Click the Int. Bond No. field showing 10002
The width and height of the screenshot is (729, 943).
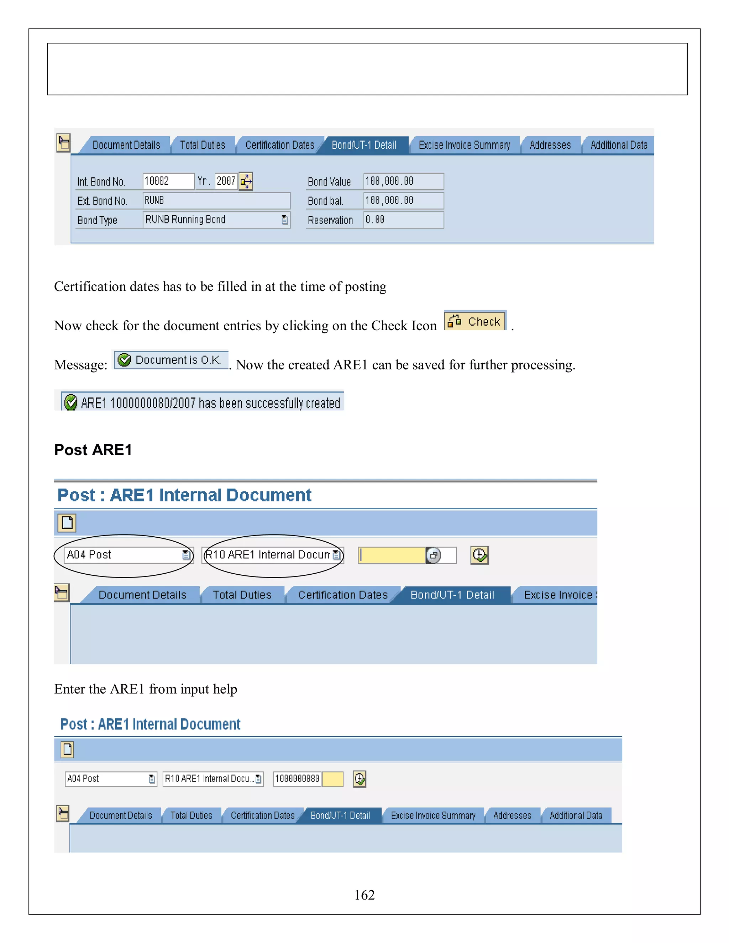tap(168, 181)
